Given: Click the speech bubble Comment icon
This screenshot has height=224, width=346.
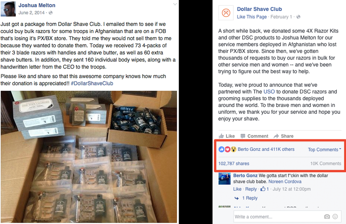Looking at the screenshot, I should point(243,136).
